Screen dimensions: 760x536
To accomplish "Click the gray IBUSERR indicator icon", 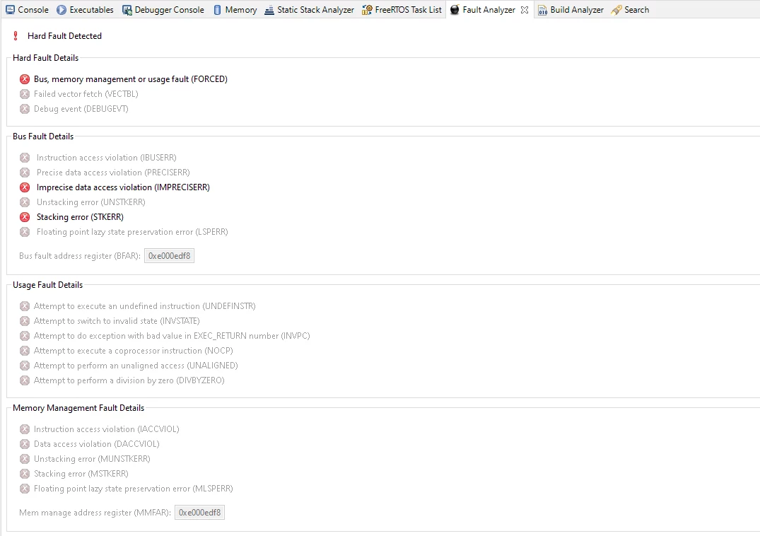I will click(x=25, y=158).
